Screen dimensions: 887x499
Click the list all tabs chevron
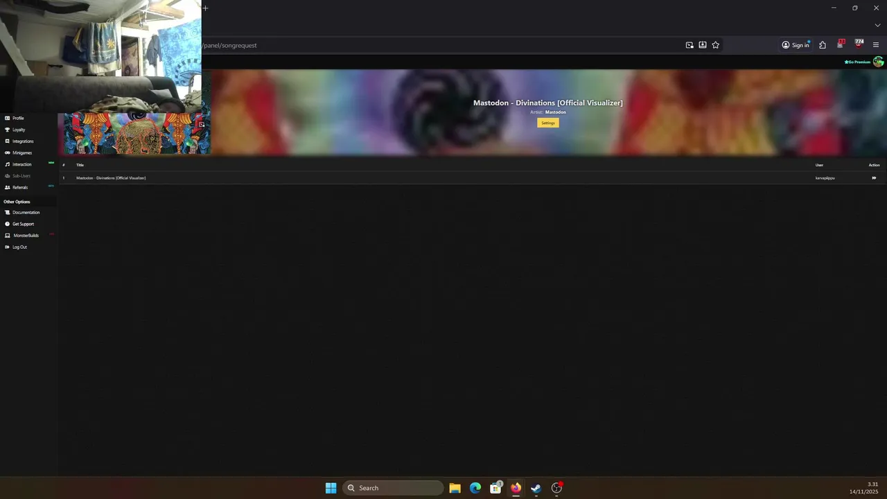[x=877, y=26]
